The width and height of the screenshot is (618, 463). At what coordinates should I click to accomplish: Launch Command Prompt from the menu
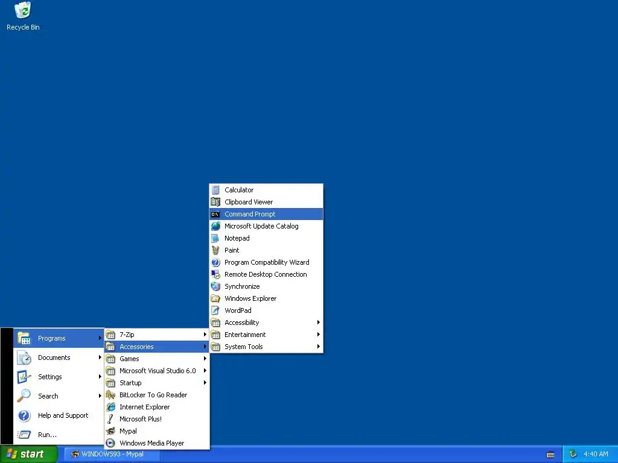click(266, 214)
